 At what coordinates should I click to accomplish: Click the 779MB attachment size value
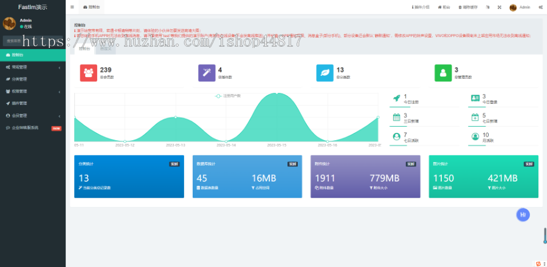385,178
